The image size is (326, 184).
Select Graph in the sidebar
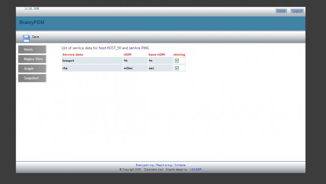tap(32, 68)
